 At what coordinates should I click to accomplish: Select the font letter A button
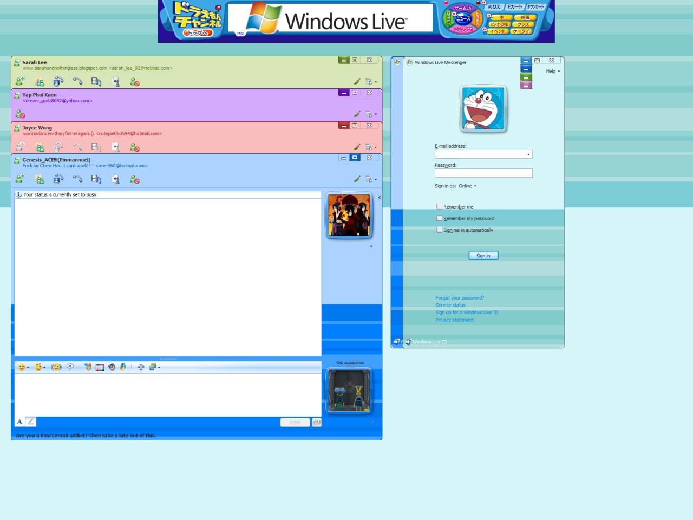(19, 421)
